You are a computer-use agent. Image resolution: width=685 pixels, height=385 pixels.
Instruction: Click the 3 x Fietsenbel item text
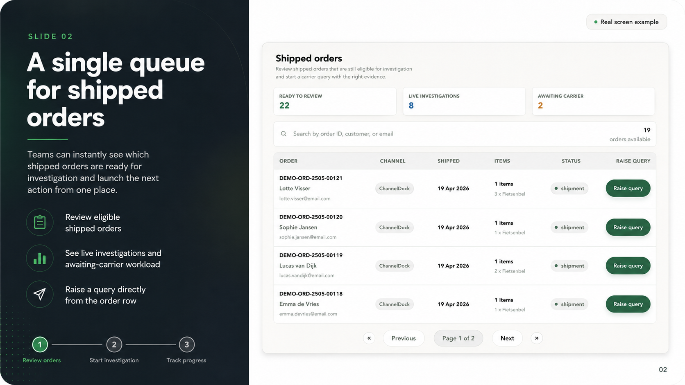point(510,194)
